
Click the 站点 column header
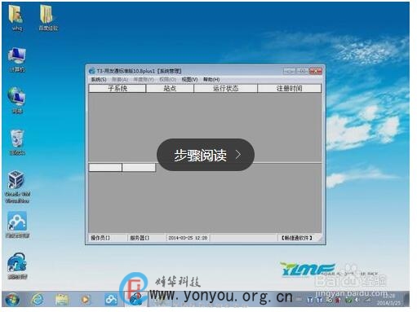170,89
